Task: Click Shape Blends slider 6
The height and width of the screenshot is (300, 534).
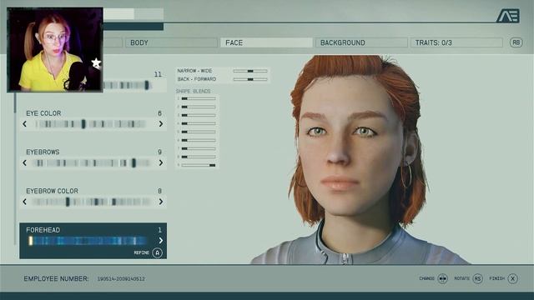Action: click(199, 140)
